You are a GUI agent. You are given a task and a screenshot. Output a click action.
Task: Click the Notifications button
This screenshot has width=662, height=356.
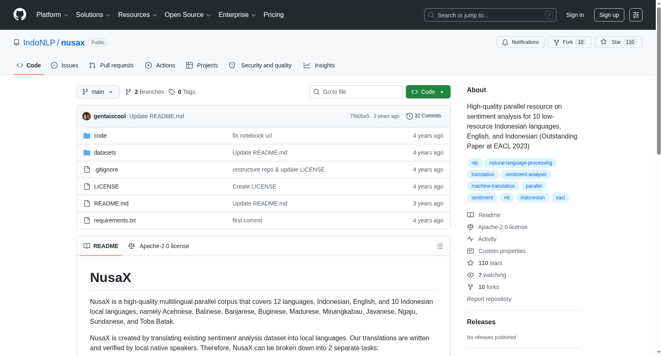coord(520,42)
